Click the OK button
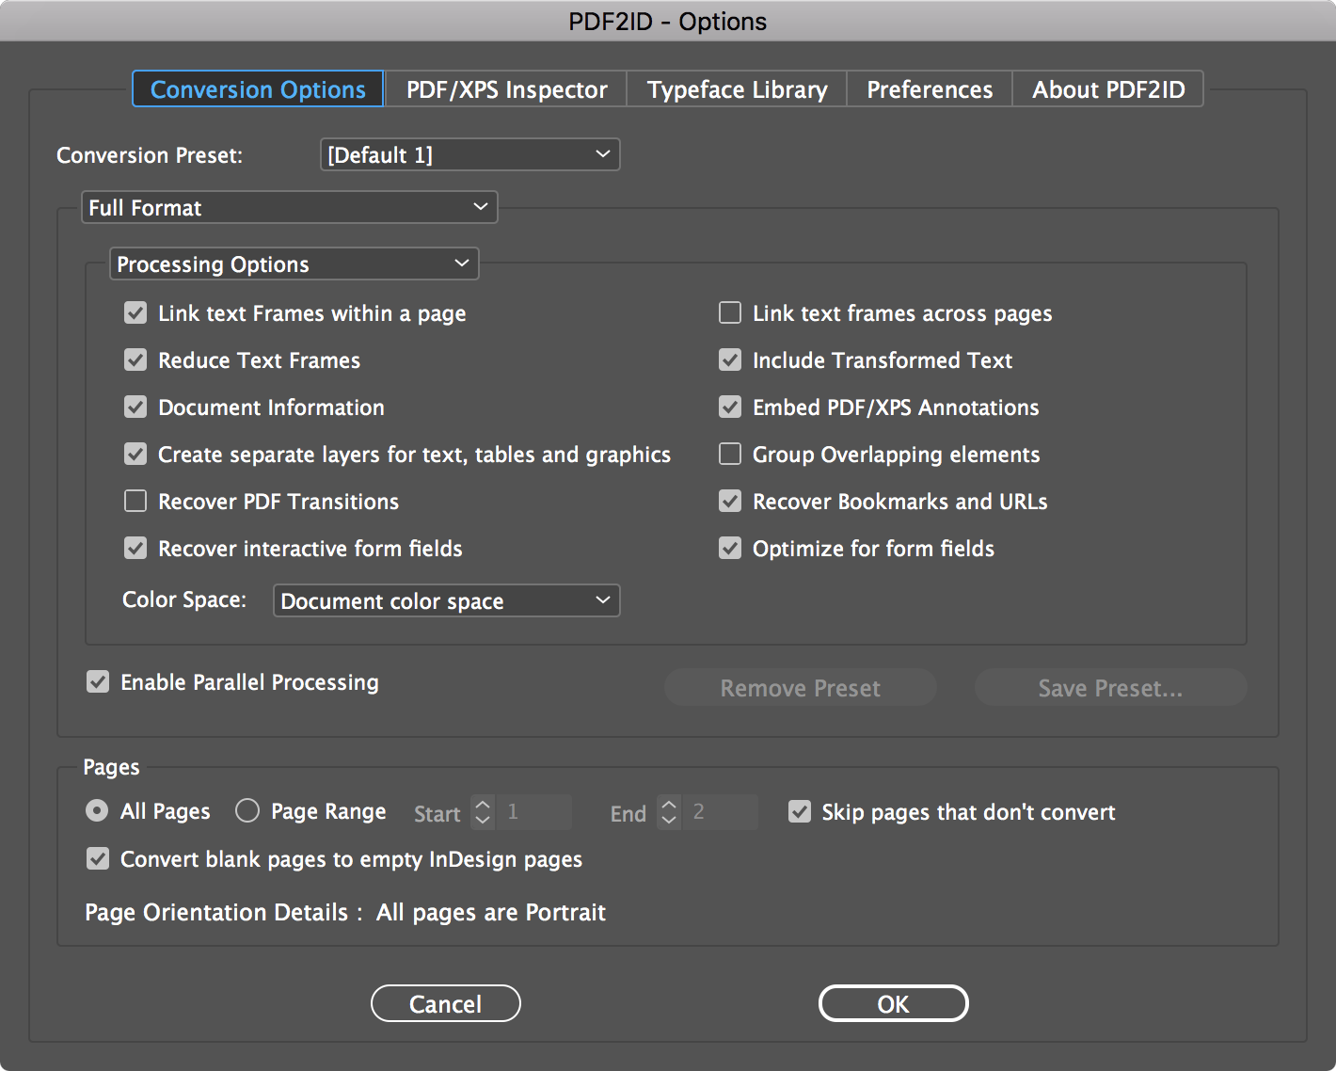The width and height of the screenshot is (1336, 1071). click(x=893, y=1003)
